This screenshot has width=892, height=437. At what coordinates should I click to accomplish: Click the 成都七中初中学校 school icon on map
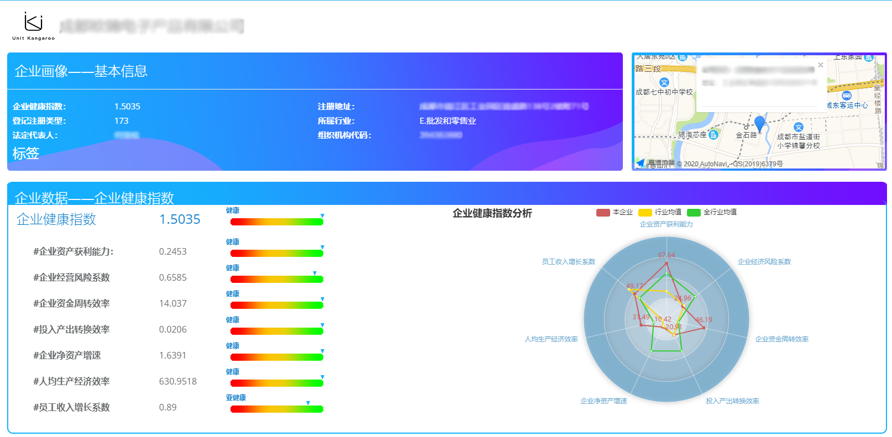click(x=664, y=82)
